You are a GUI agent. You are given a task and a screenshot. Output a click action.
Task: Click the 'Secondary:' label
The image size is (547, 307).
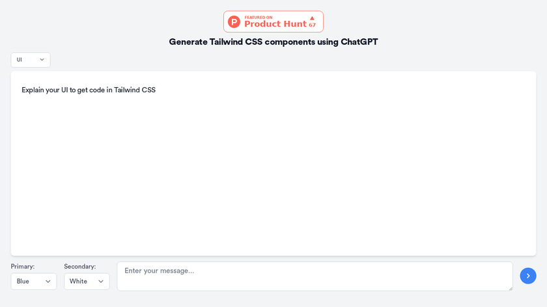tap(79, 267)
